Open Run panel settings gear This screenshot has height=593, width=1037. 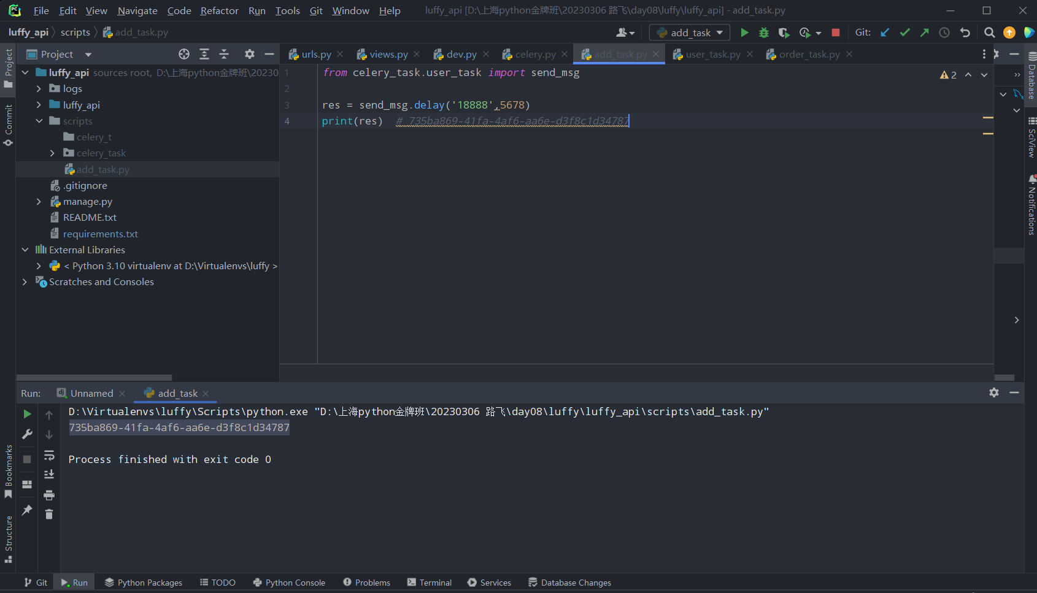(x=994, y=392)
